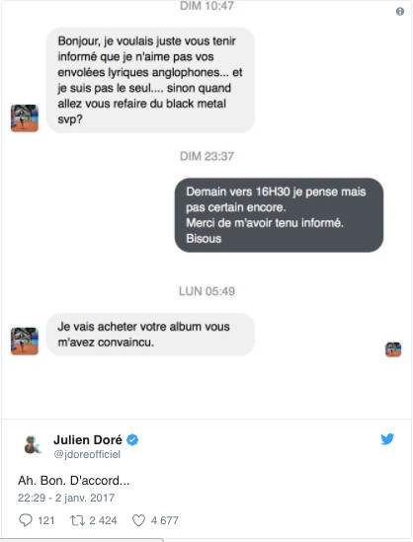The height and width of the screenshot is (542, 413).
Task: Click the reply speech bubble icon
Action: (x=26, y=520)
